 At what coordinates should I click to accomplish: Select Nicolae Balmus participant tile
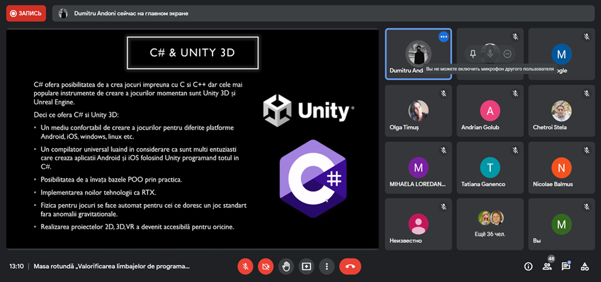tap(561, 167)
